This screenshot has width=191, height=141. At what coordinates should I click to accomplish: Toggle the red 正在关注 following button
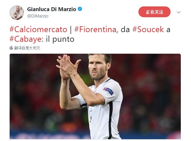pos(154,12)
